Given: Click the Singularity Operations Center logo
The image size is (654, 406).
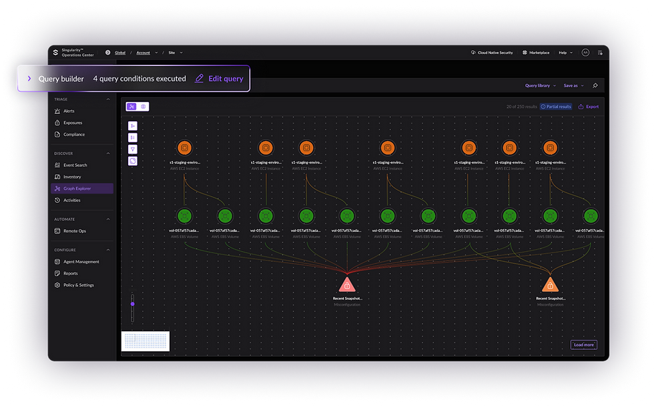Looking at the screenshot, I should (x=74, y=52).
